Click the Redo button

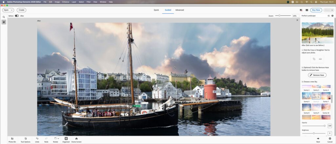(46, 140)
